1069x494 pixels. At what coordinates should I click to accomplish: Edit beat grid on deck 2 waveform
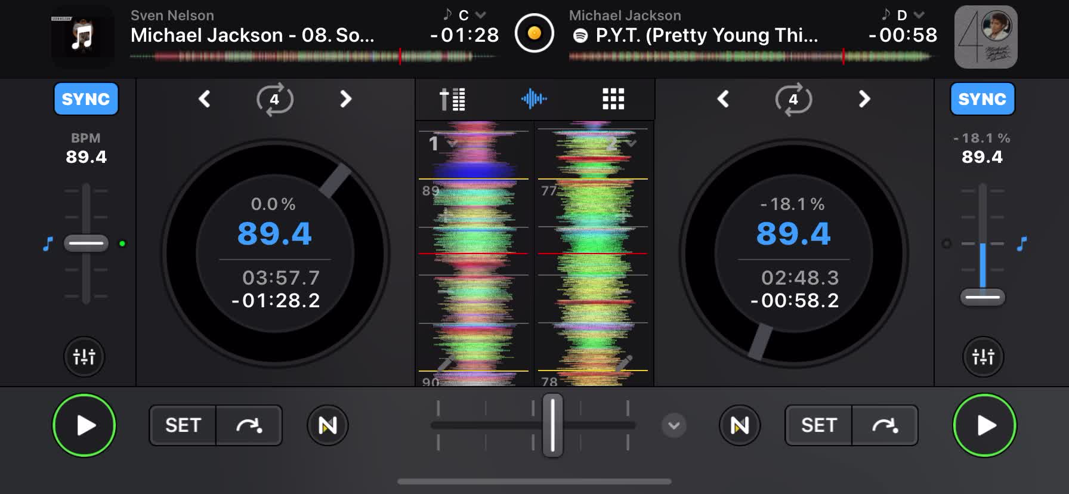tap(623, 362)
